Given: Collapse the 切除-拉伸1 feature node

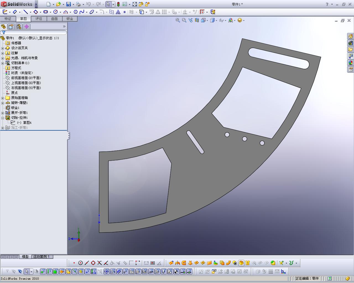Looking at the screenshot, I should click(x=3, y=118).
